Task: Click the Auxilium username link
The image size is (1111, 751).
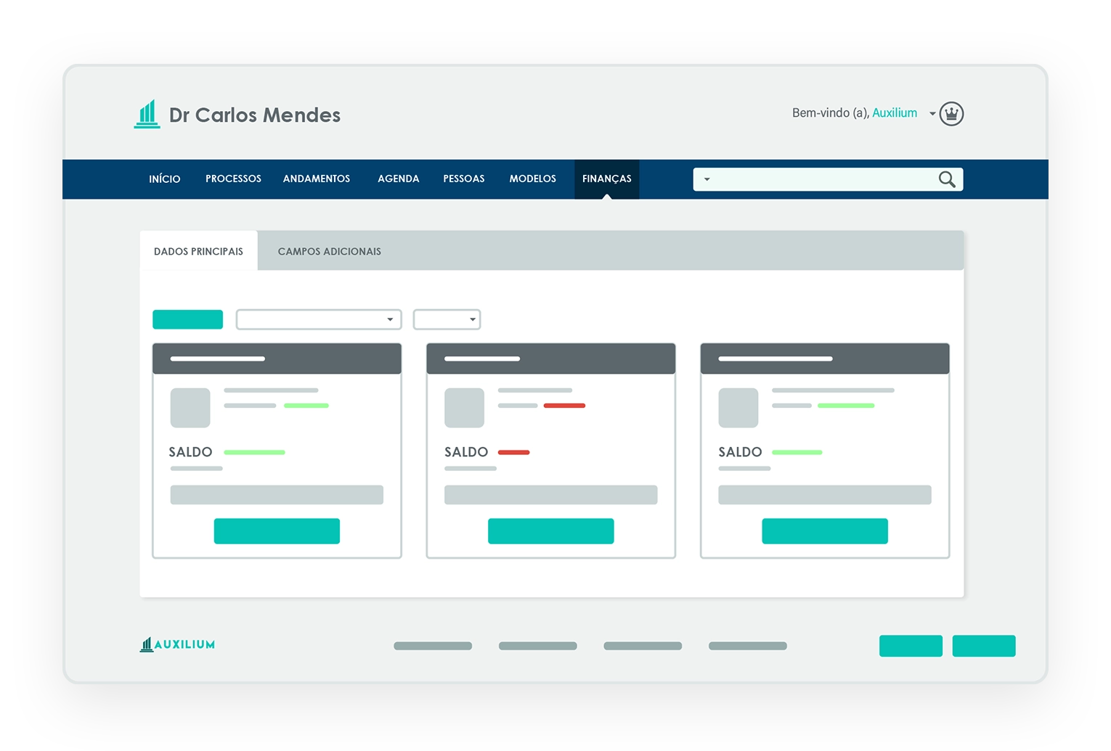Action: pyautogui.click(x=894, y=113)
